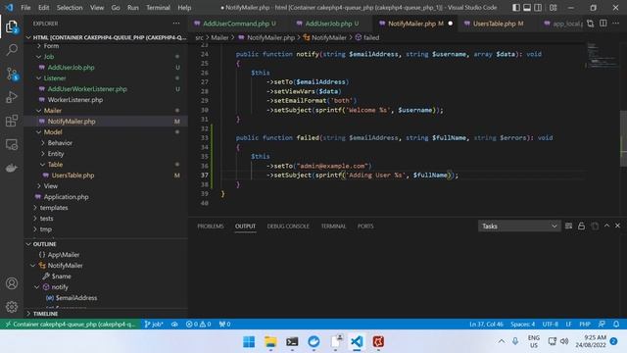Toggle the Output scroll lock icon
This screenshot has width=627, height=353.
click(581, 227)
